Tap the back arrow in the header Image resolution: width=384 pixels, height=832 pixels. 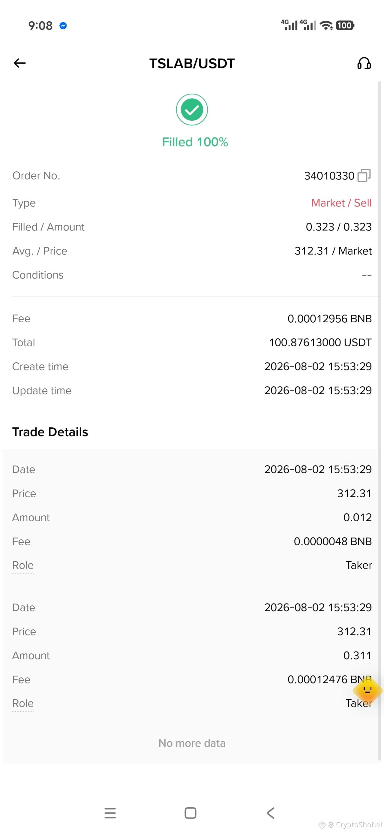[19, 63]
